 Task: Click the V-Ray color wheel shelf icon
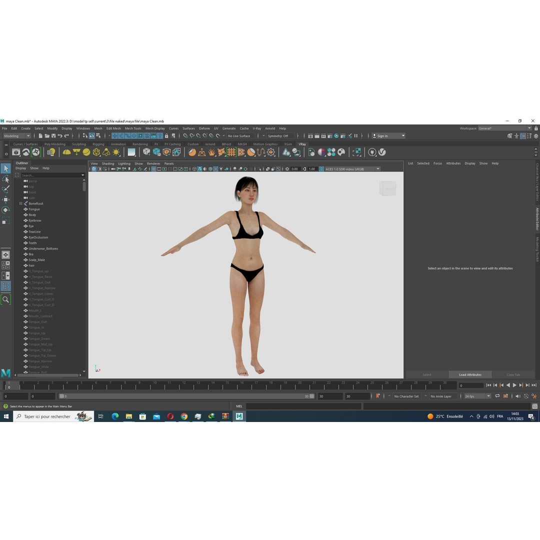click(x=321, y=152)
